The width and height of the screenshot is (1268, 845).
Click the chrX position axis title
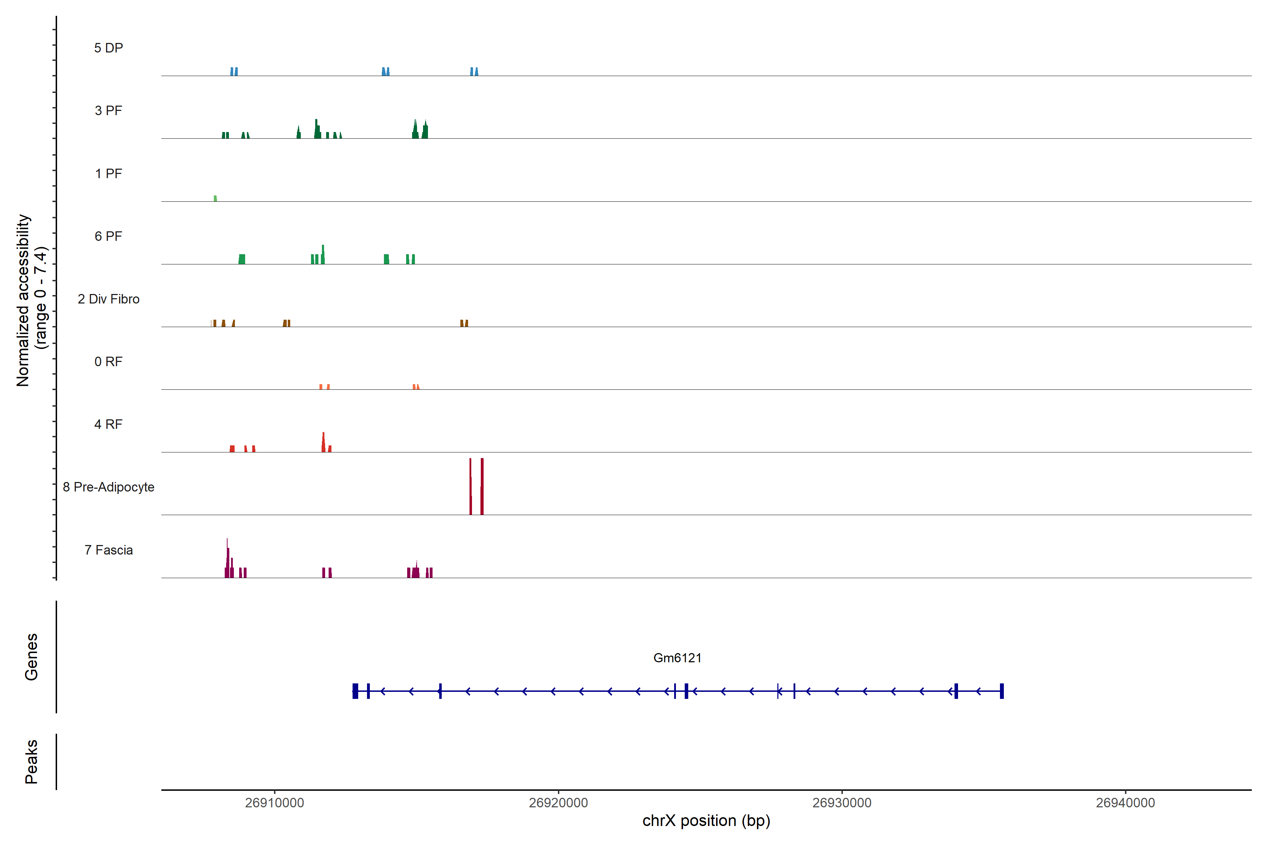[706, 821]
